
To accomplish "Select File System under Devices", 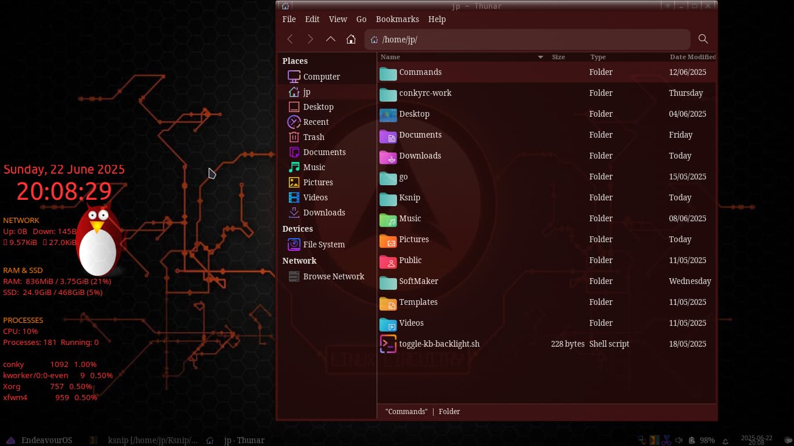I will [x=323, y=244].
